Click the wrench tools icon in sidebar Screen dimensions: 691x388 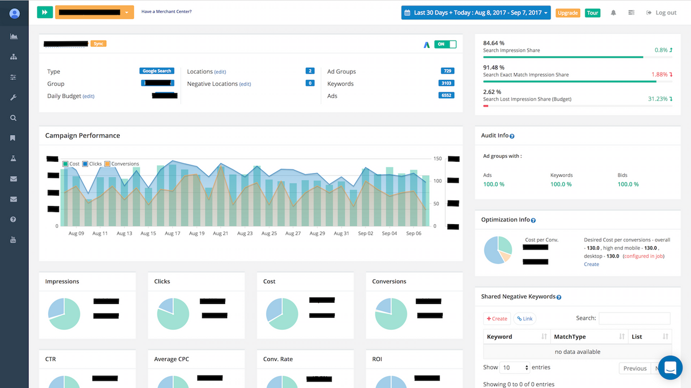click(14, 97)
